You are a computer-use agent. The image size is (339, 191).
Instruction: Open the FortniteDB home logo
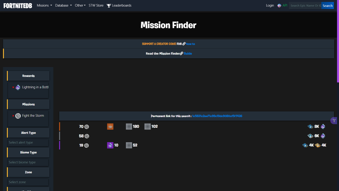click(x=18, y=6)
